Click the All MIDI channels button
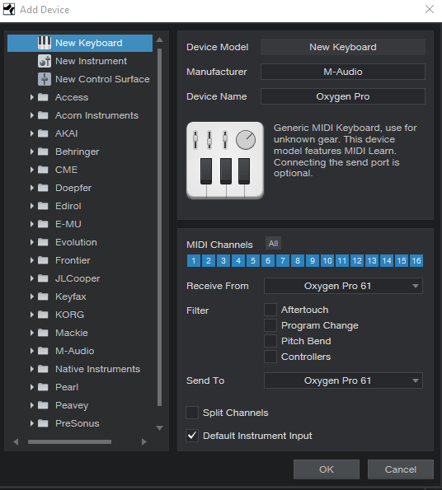Viewport: 442px width, 490px height. [x=273, y=244]
